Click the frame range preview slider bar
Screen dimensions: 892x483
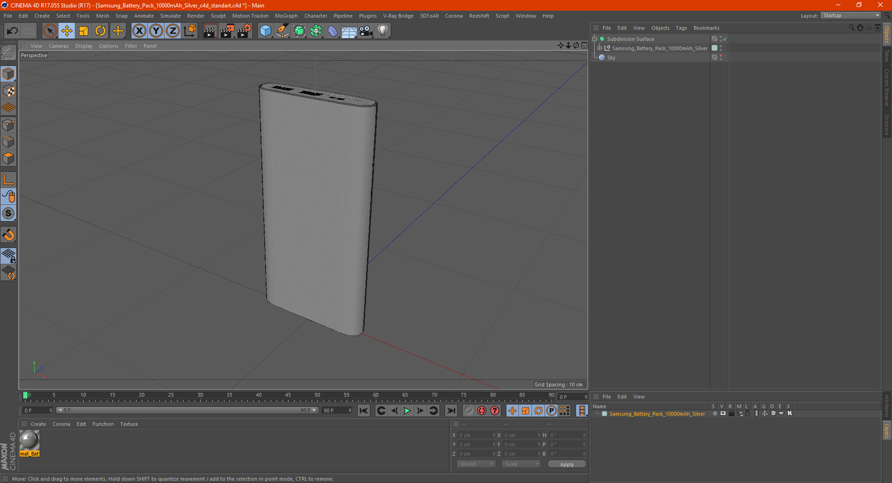187,410
